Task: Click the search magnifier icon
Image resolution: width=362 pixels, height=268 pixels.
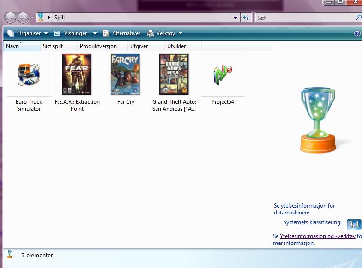Action: coord(359,18)
